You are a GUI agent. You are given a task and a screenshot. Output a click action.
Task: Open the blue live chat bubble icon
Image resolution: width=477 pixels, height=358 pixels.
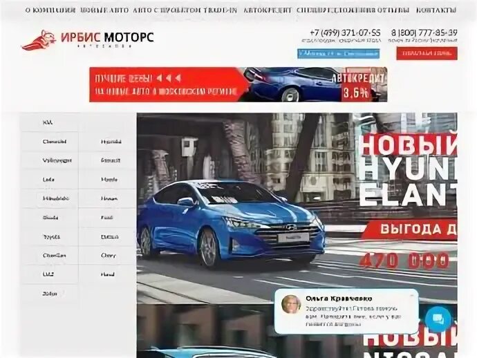(x=438, y=319)
